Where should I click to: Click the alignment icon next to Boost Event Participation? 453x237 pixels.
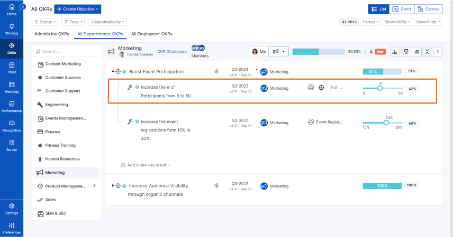point(216,71)
